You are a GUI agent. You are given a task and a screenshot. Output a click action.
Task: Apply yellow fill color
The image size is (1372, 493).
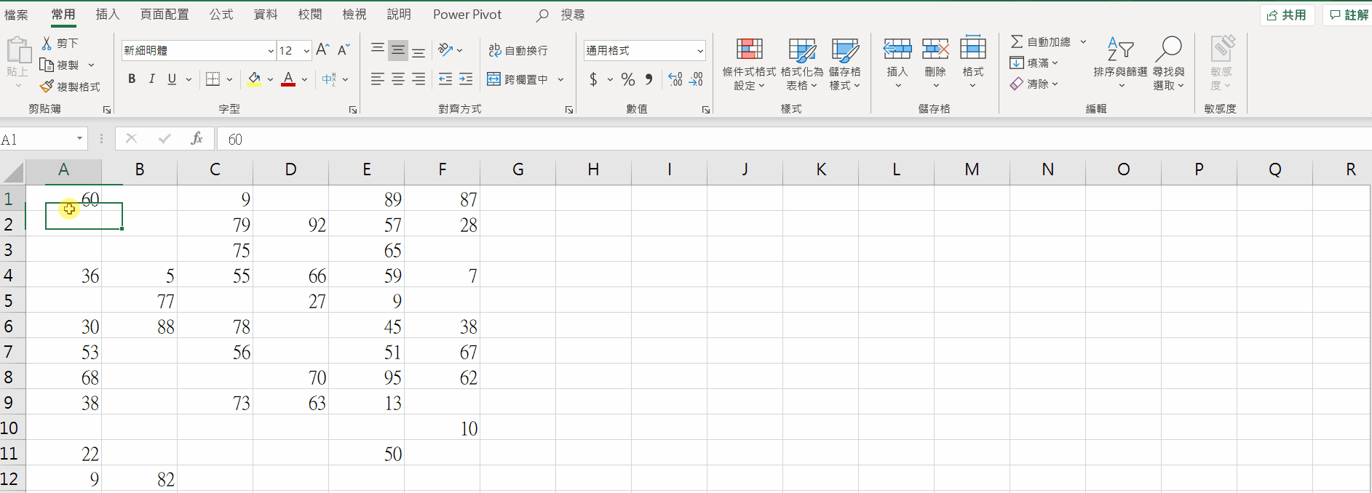tap(254, 79)
